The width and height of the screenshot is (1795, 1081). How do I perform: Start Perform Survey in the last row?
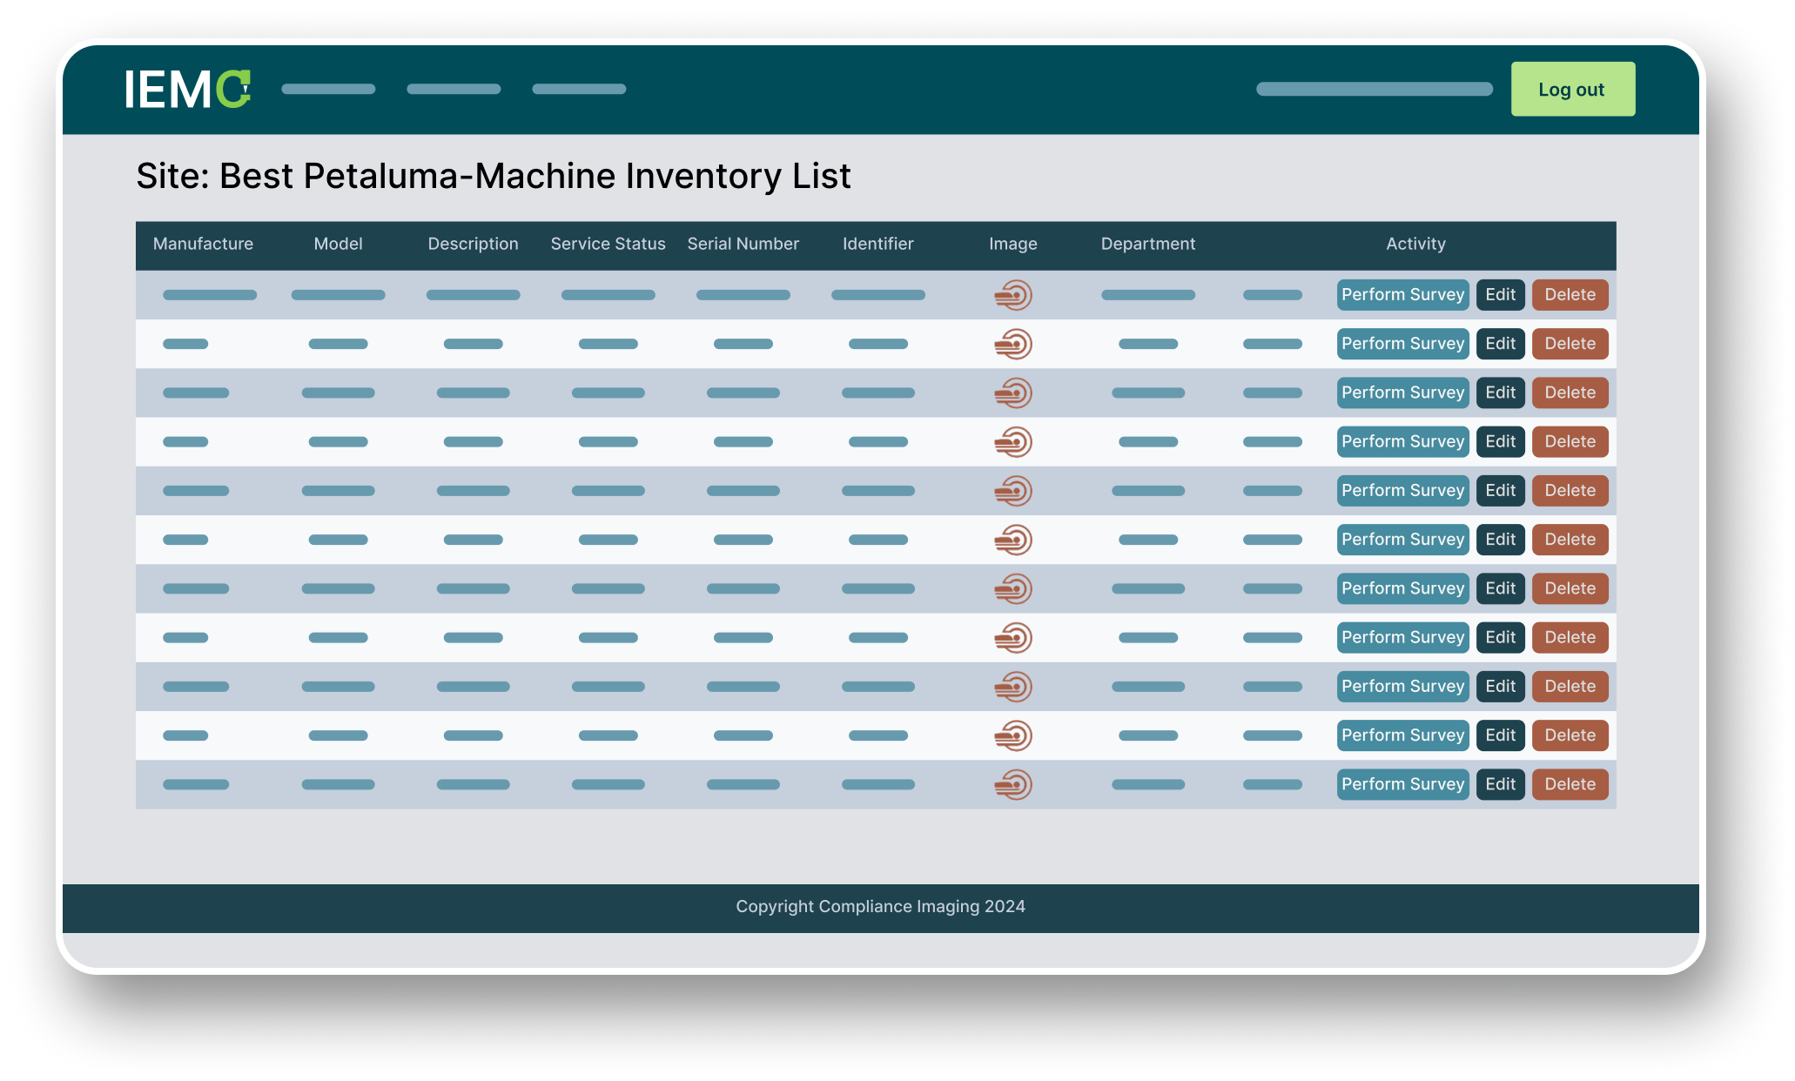pyautogui.click(x=1402, y=784)
